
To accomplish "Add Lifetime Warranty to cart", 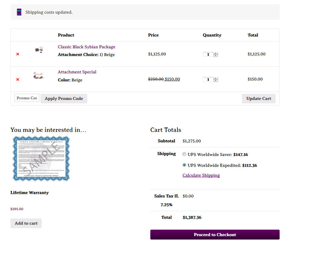I will (26, 223).
